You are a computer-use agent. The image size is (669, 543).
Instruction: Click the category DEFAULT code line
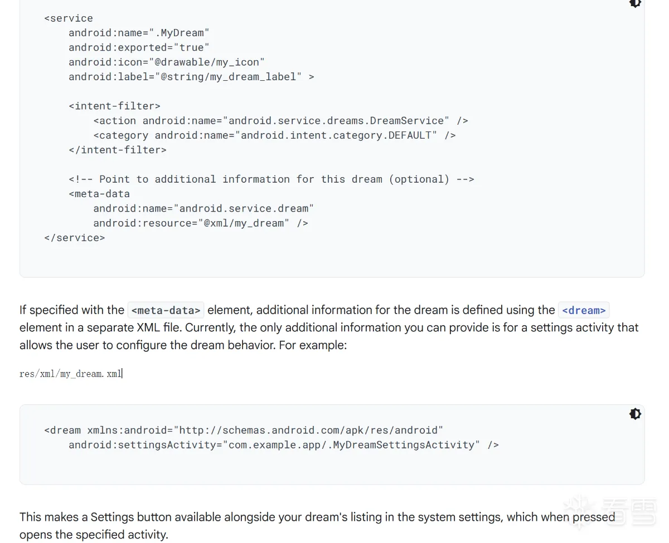click(274, 135)
